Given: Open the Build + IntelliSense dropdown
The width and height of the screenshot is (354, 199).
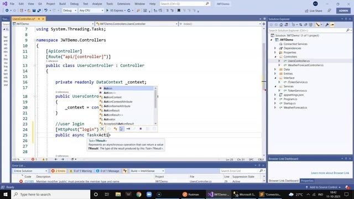Looking at the screenshot, I should pyautogui.click(x=147, y=171).
